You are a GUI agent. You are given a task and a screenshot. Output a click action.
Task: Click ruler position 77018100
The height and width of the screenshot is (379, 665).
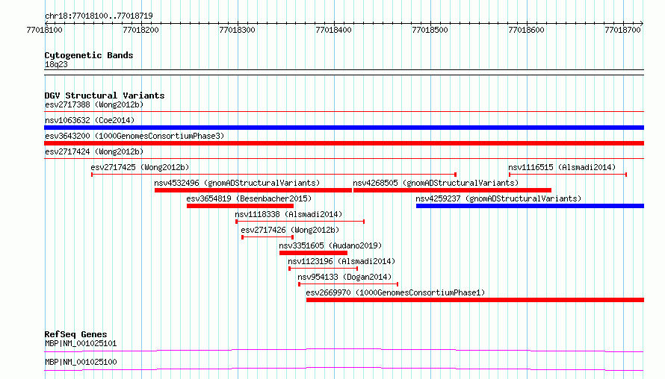click(x=45, y=30)
